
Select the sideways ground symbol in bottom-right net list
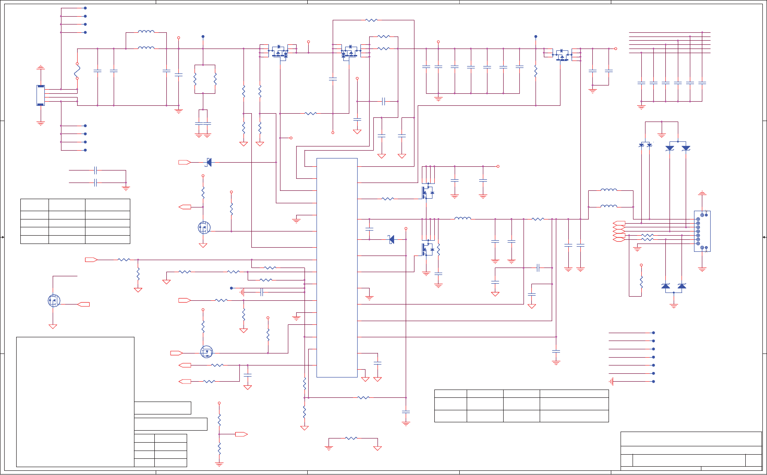pyautogui.click(x=611, y=382)
